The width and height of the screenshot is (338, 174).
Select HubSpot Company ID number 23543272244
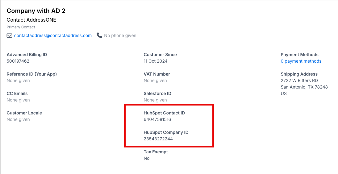(x=158, y=139)
